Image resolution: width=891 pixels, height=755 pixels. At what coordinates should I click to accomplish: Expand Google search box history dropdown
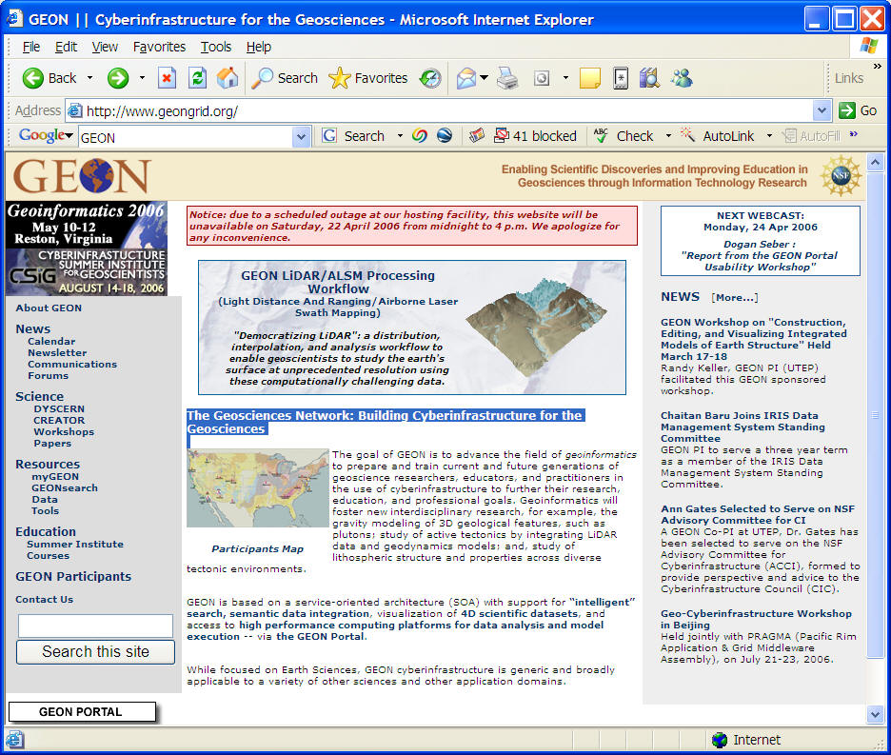pos(301,137)
